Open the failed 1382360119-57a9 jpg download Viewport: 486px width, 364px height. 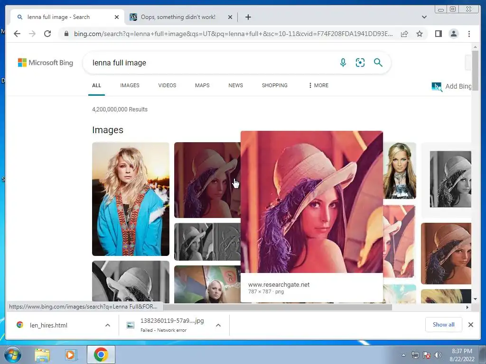tap(172, 325)
